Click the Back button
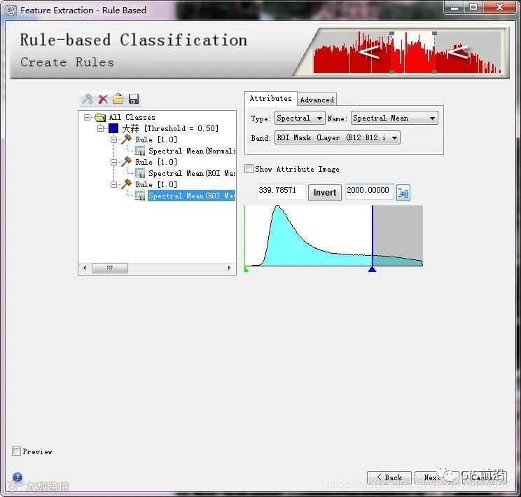 pyautogui.click(x=389, y=477)
